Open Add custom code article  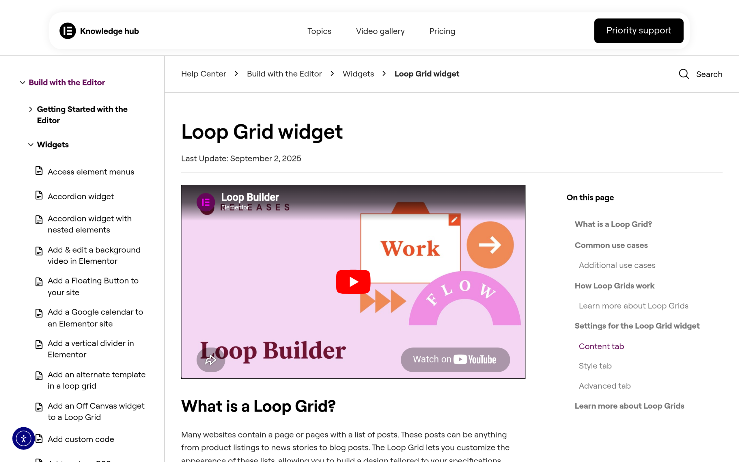click(x=81, y=439)
